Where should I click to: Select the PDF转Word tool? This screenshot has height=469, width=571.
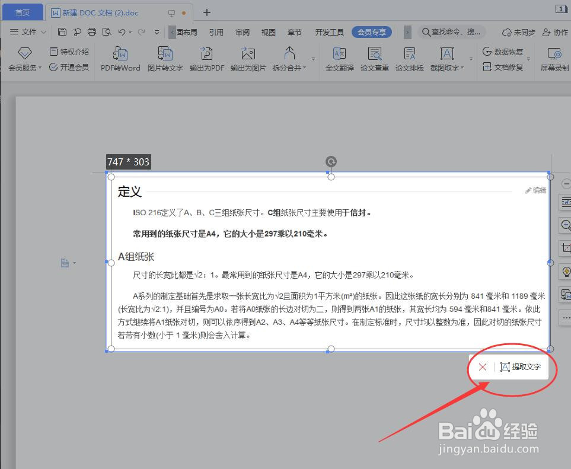[120, 59]
